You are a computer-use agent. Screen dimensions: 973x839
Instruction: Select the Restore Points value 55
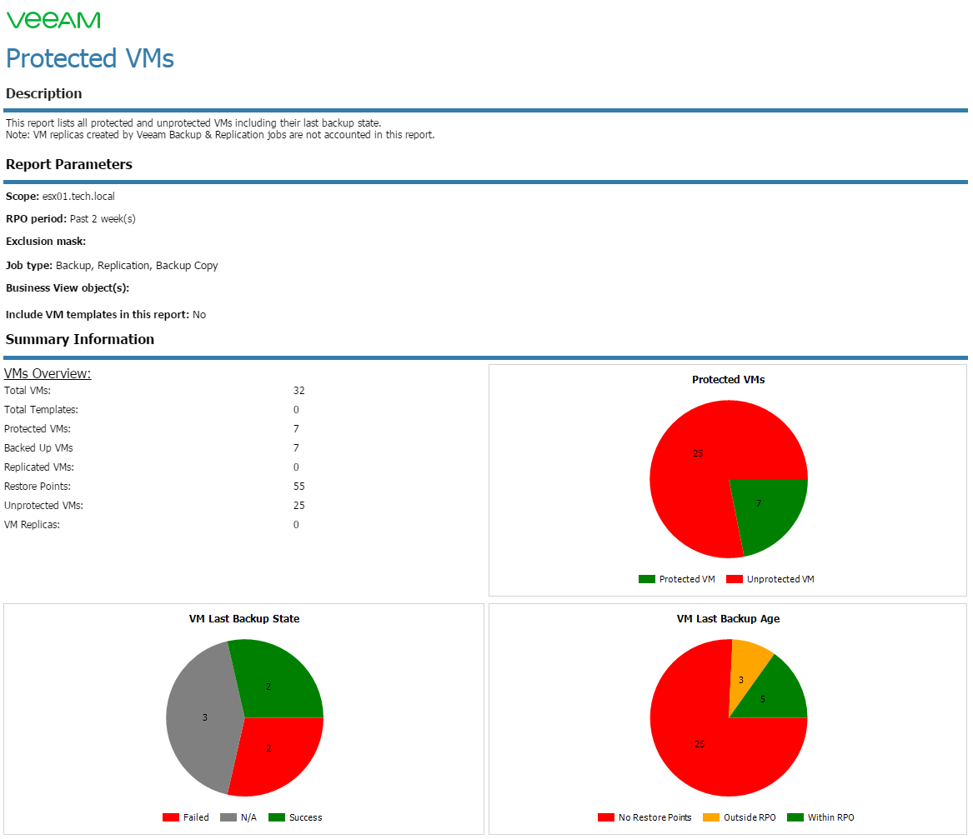click(x=299, y=487)
